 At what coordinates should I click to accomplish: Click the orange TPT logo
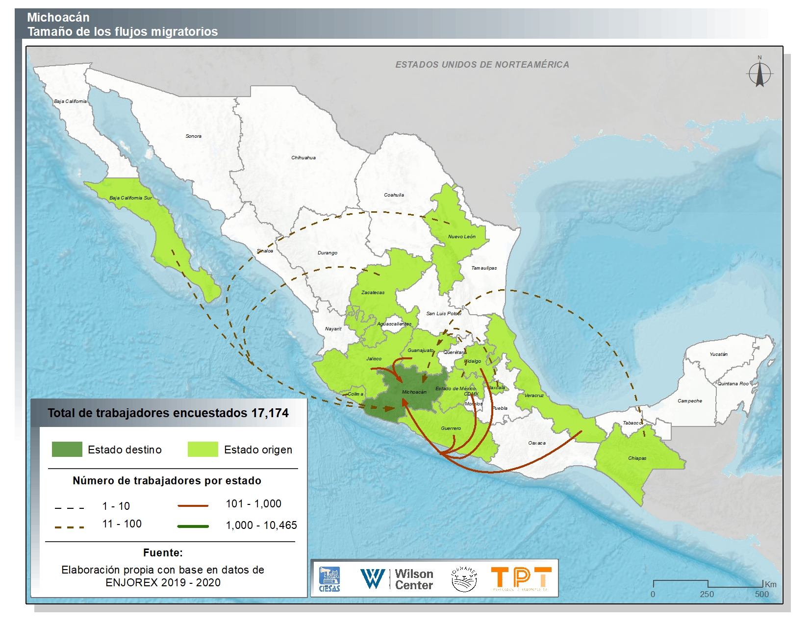click(521, 578)
